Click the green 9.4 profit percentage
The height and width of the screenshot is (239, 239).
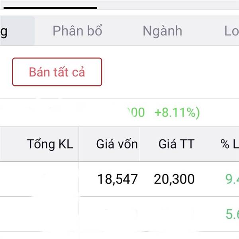point(232,179)
